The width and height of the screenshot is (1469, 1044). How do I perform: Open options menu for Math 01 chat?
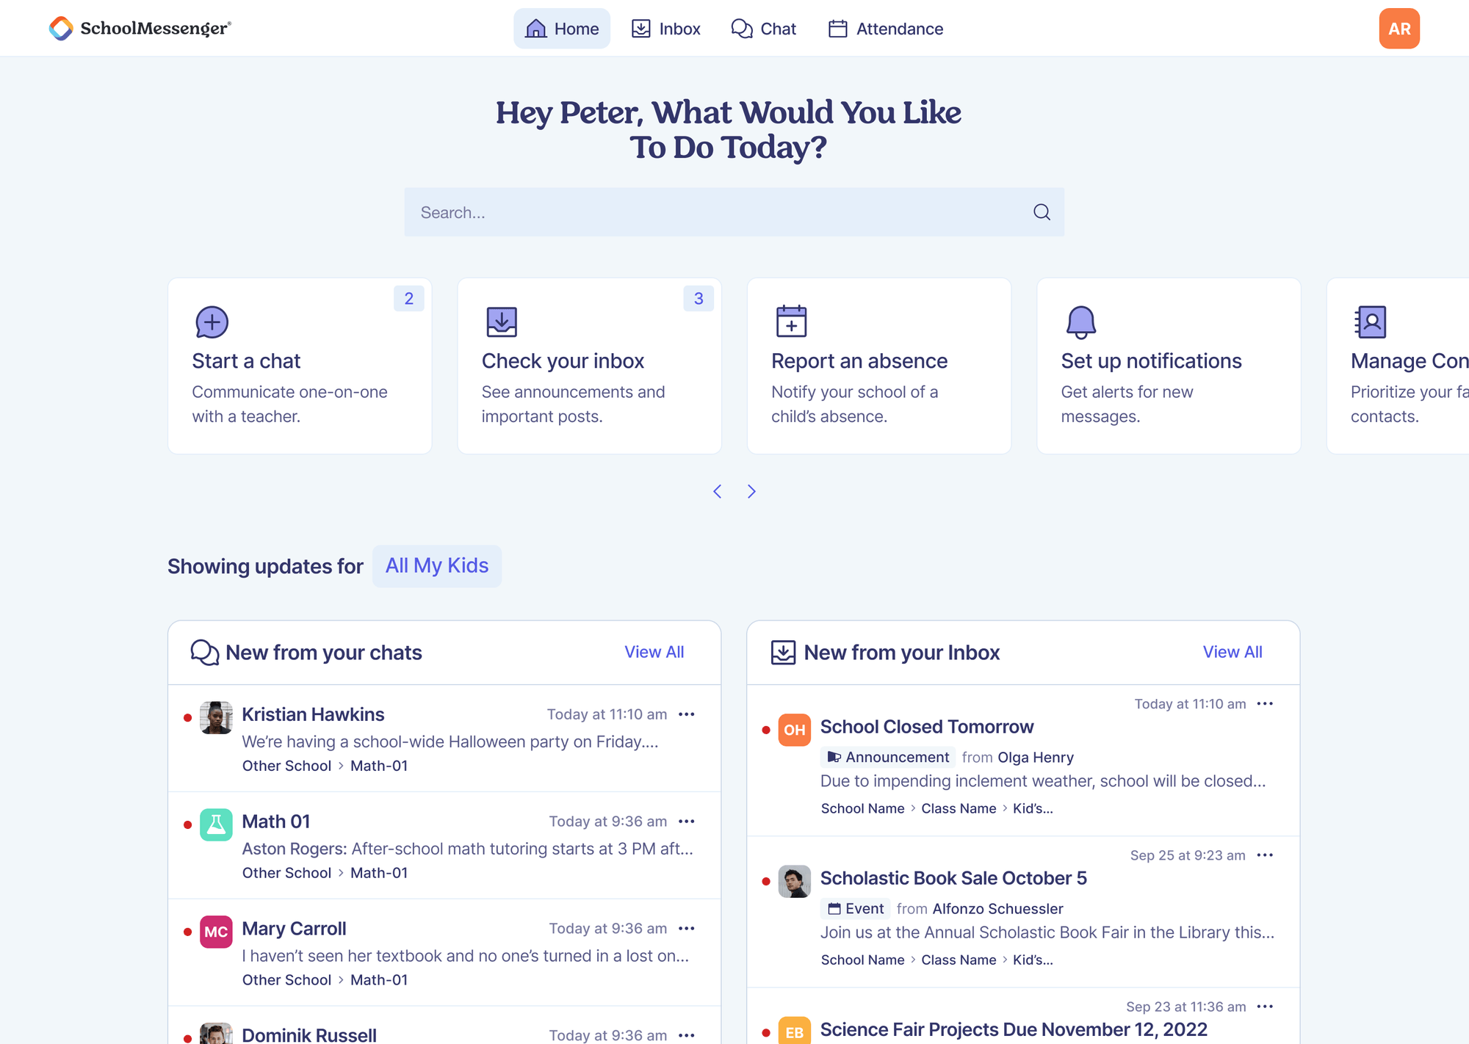coord(687,822)
